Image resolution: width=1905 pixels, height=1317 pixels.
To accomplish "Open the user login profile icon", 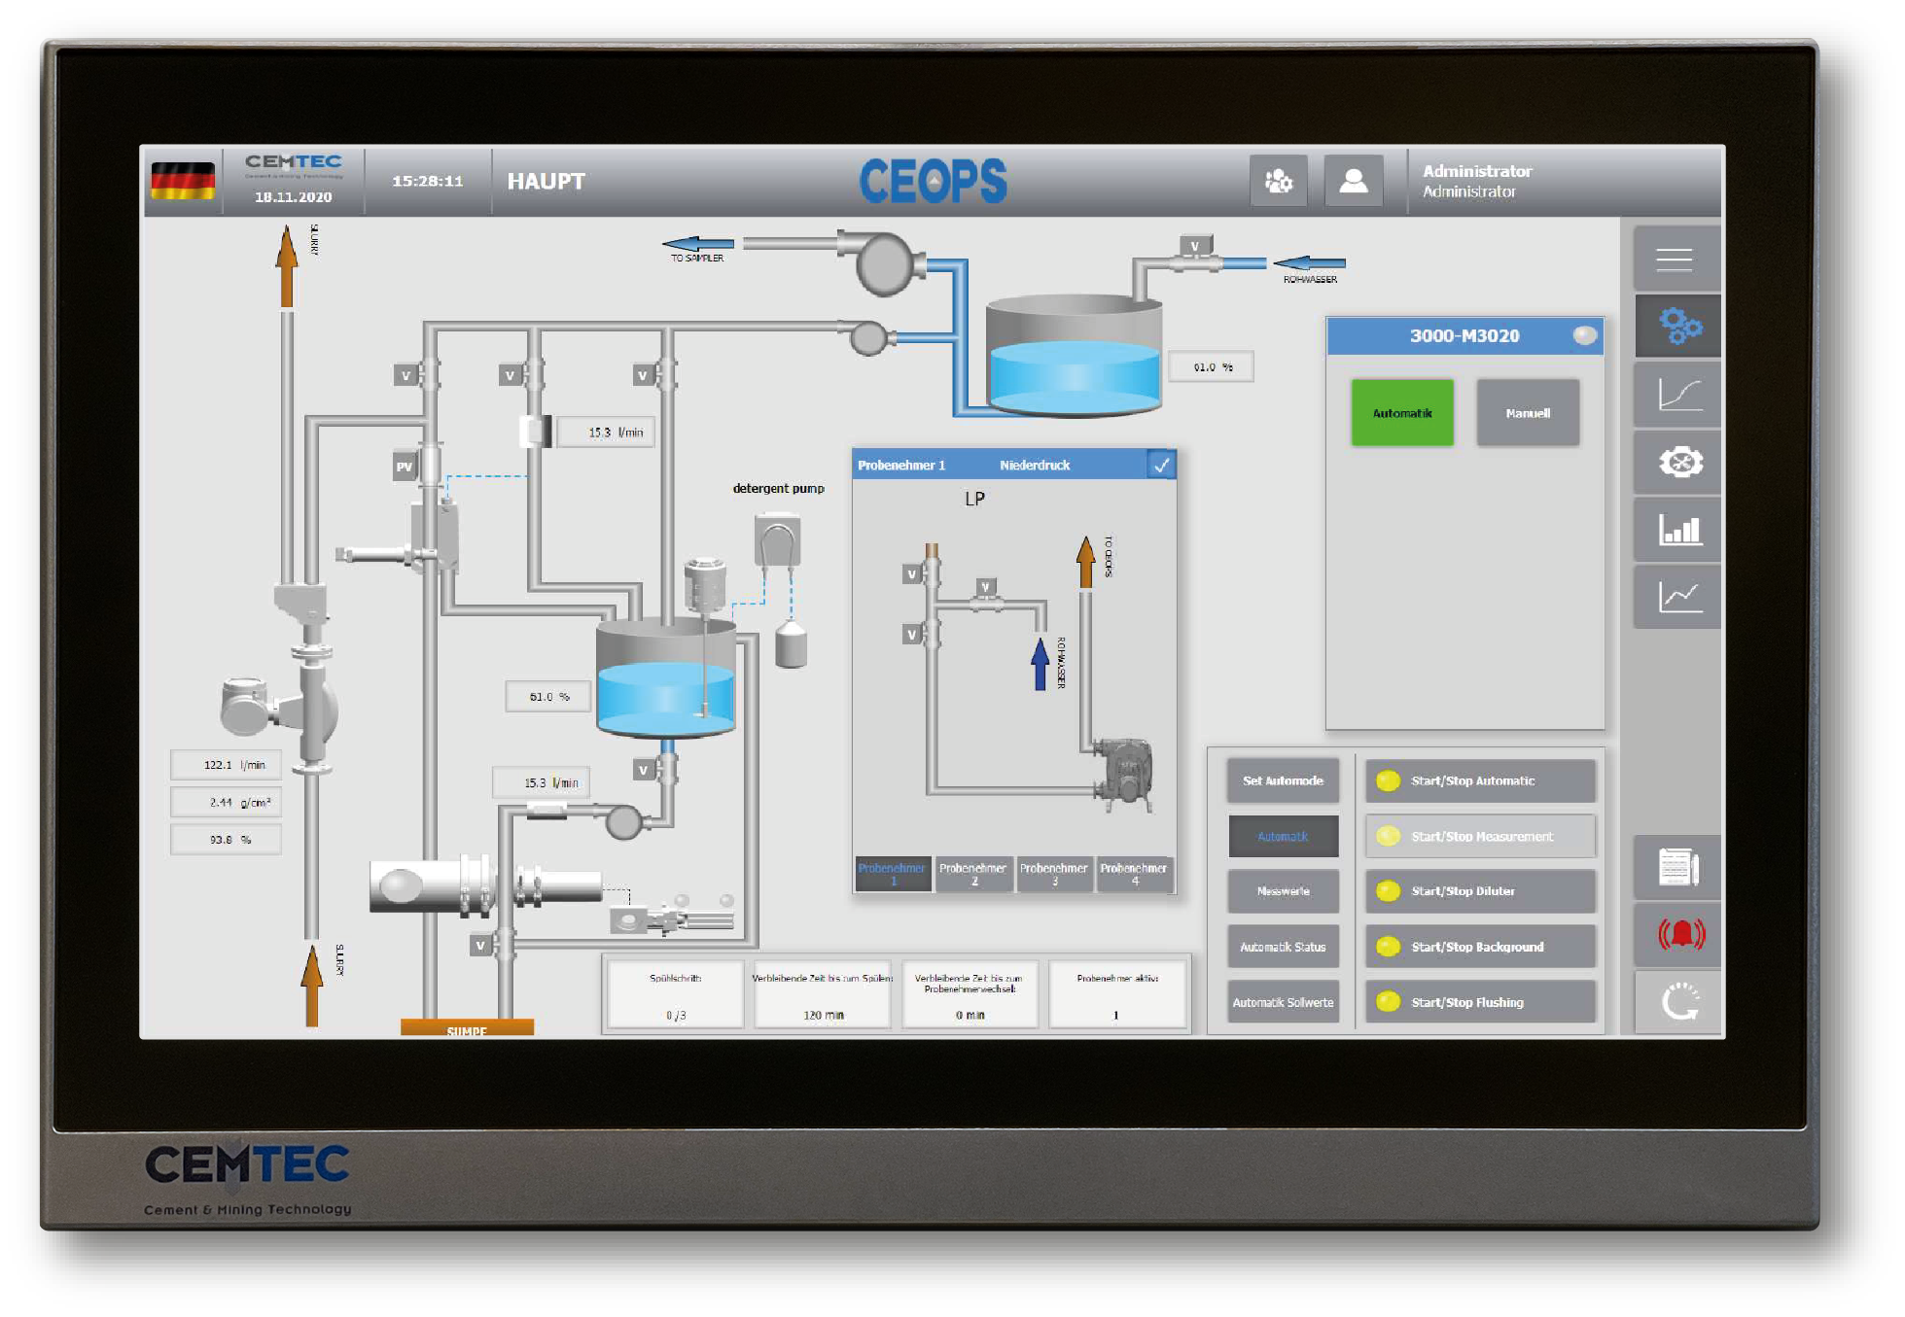I will tap(1353, 181).
